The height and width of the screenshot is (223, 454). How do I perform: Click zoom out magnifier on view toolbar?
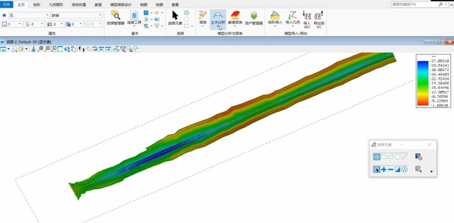click(x=47, y=49)
